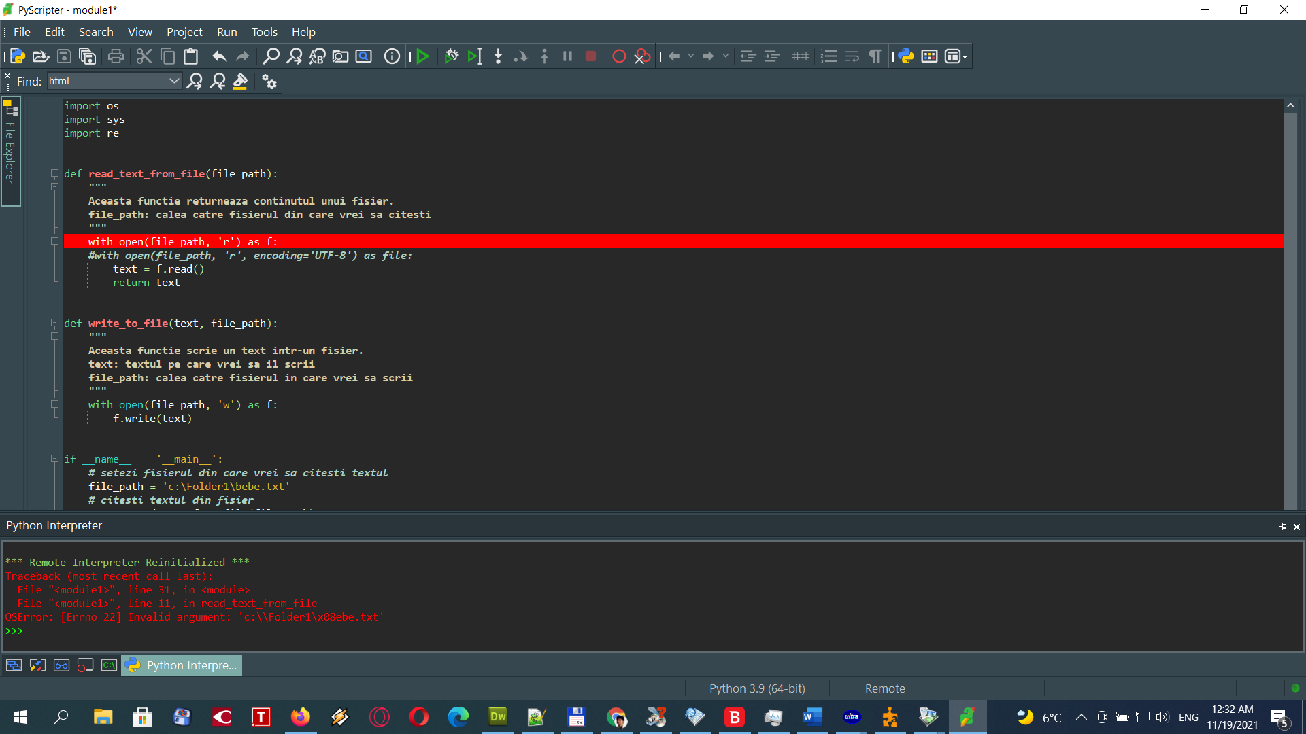The height and width of the screenshot is (734, 1306).
Task: Click the editor vertical scrollbar up arrow
Action: pos(1290,105)
